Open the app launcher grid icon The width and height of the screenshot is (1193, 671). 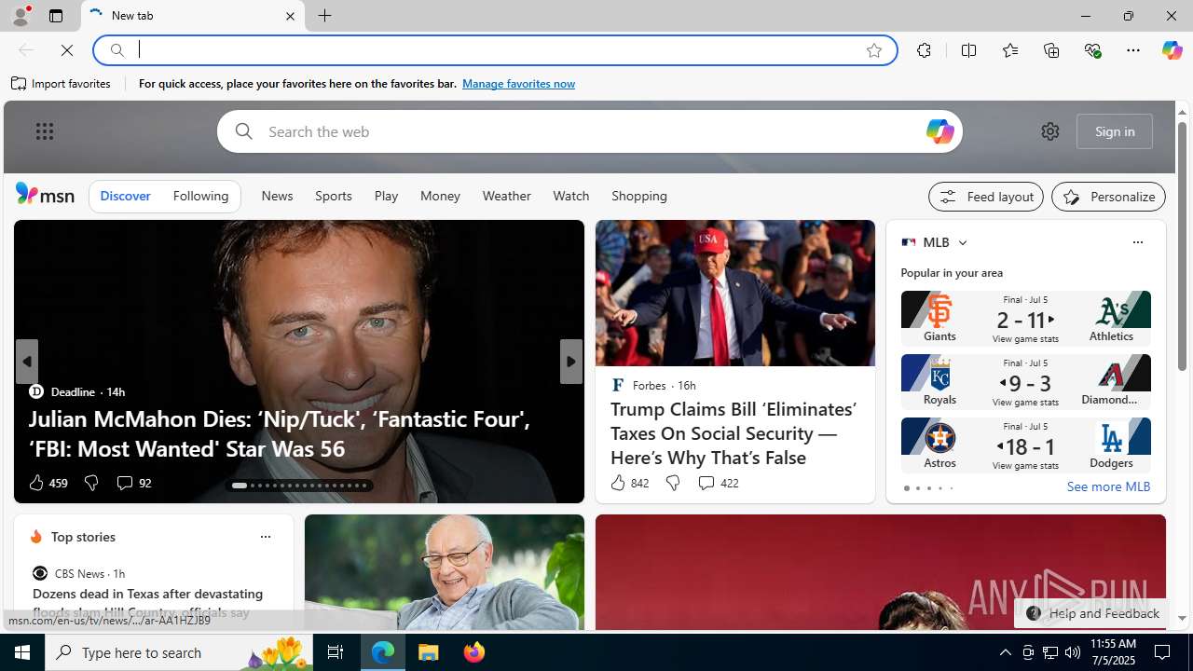pyautogui.click(x=45, y=131)
